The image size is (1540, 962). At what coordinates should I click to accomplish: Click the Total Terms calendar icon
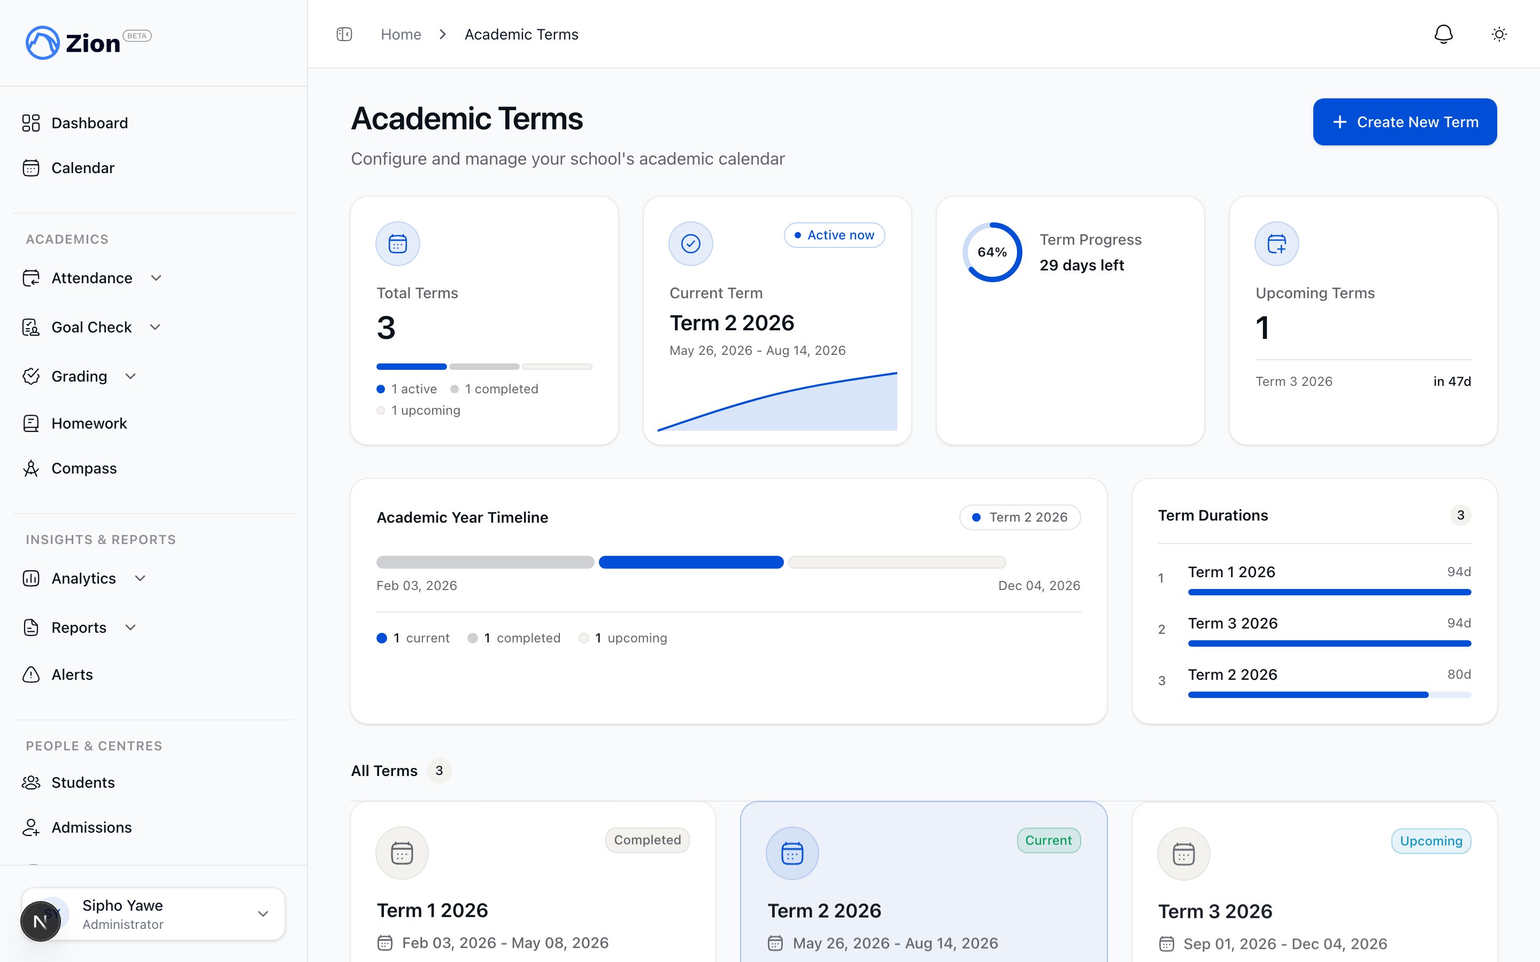398,244
